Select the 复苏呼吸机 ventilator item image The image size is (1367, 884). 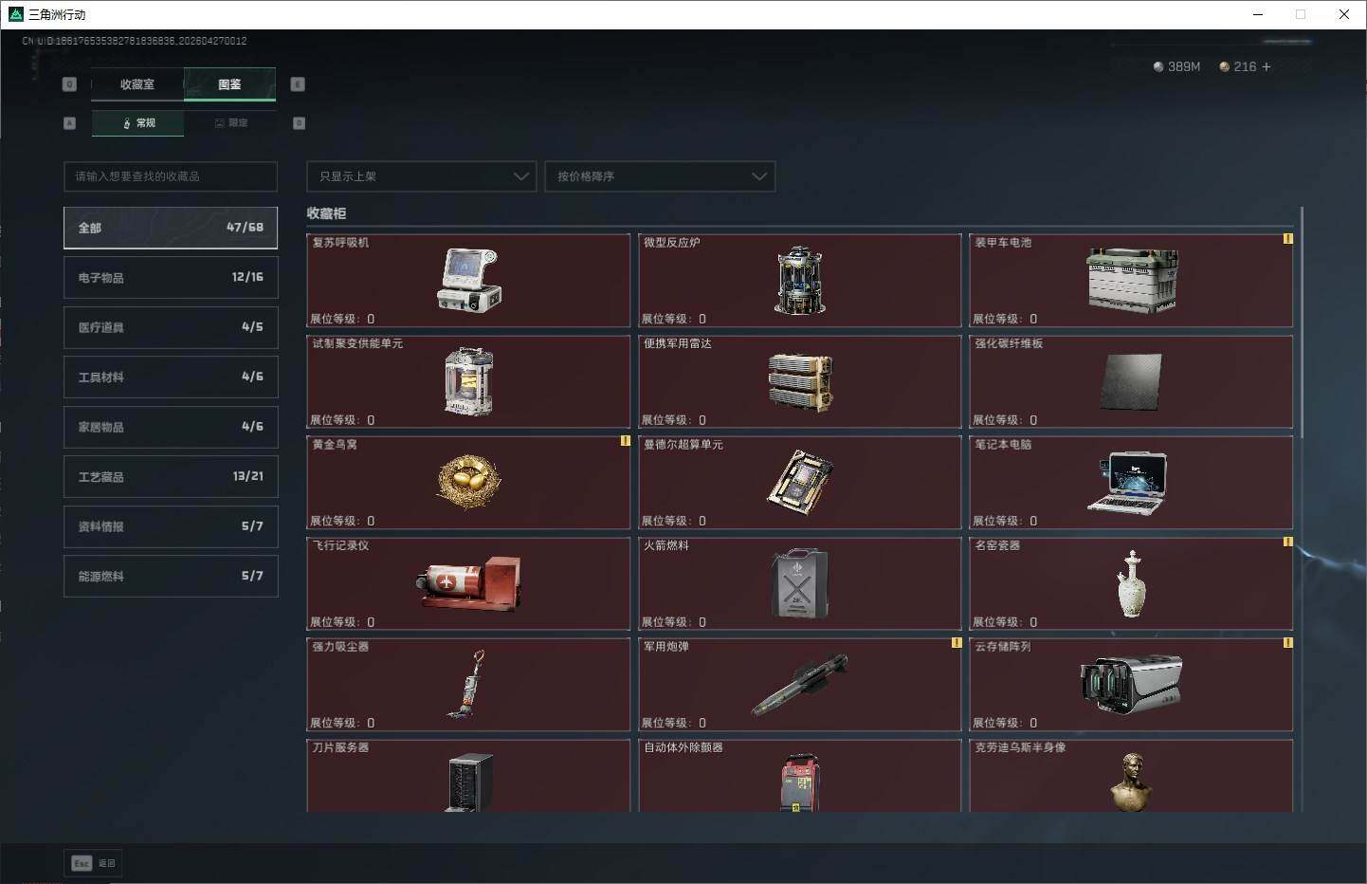click(469, 280)
